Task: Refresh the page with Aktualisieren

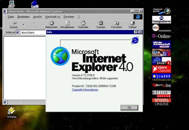Action: (67, 25)
